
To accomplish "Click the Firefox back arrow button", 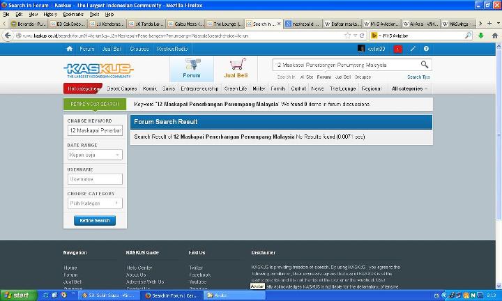I will click(x=8, y=36).
